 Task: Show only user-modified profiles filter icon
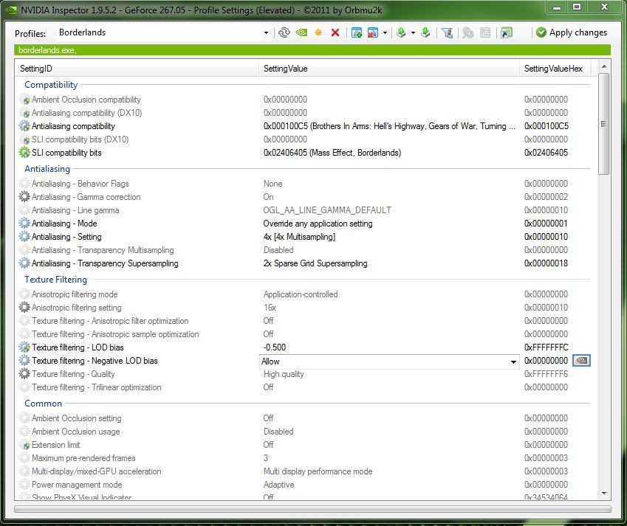(x=447, y=32)
